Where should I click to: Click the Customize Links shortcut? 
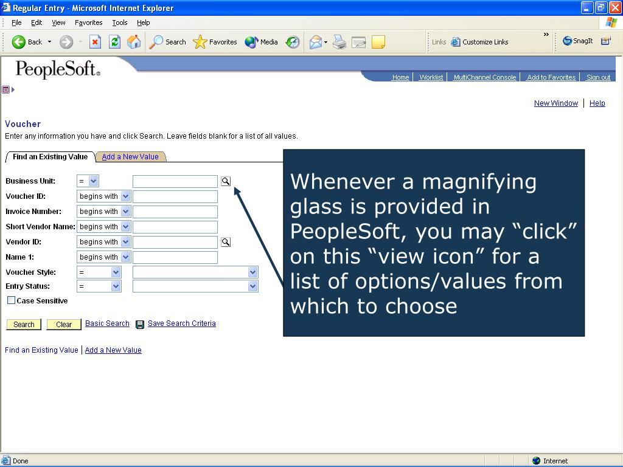pos(479,42)
